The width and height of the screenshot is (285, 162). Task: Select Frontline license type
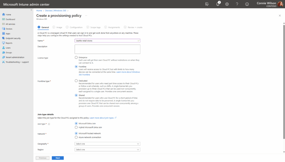76,67
